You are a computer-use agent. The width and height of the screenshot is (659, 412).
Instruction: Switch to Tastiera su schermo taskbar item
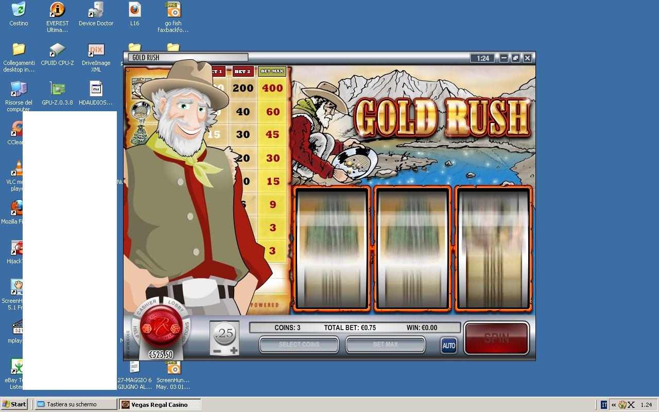pos(76,404)
